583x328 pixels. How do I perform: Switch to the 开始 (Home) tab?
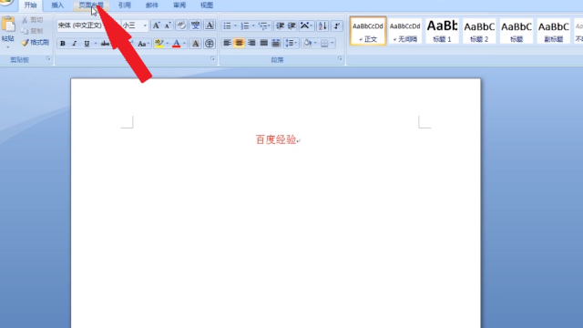30,5
